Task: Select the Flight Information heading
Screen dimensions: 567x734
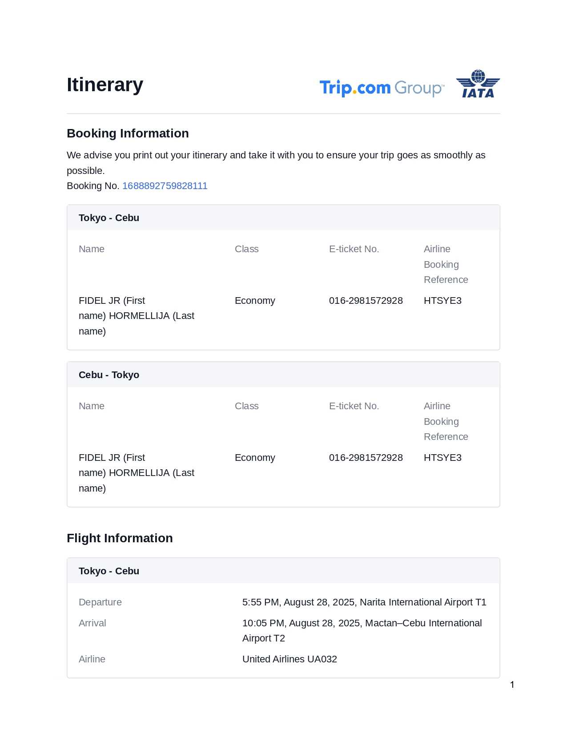Action: [120, 538]
